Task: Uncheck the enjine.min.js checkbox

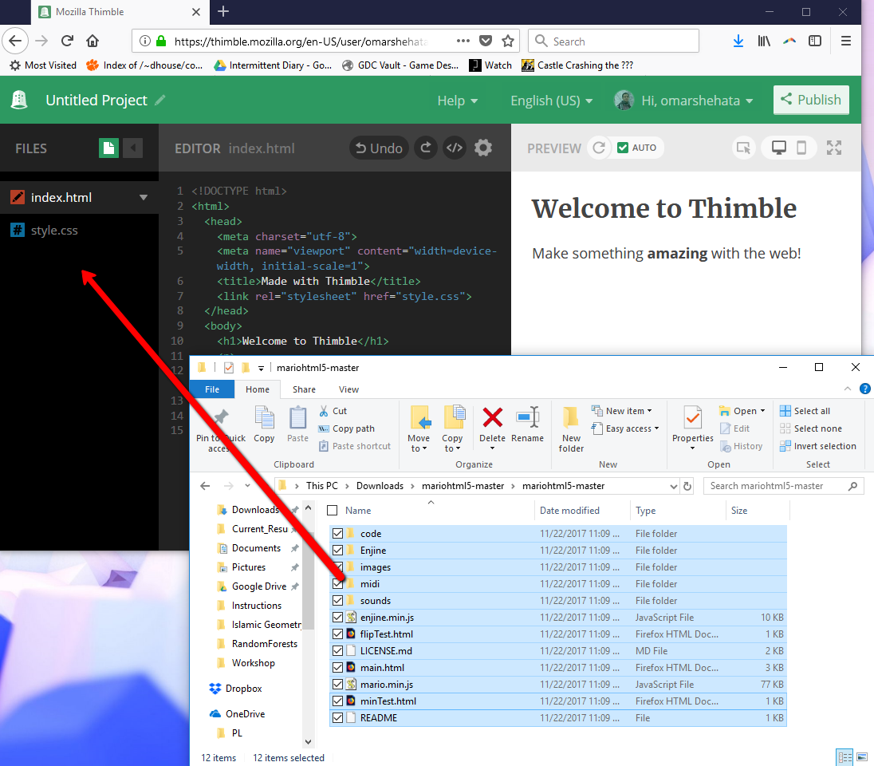Action: tap(337, 617)
